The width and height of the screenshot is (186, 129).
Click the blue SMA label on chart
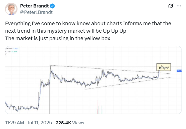[x=179, y=71]
